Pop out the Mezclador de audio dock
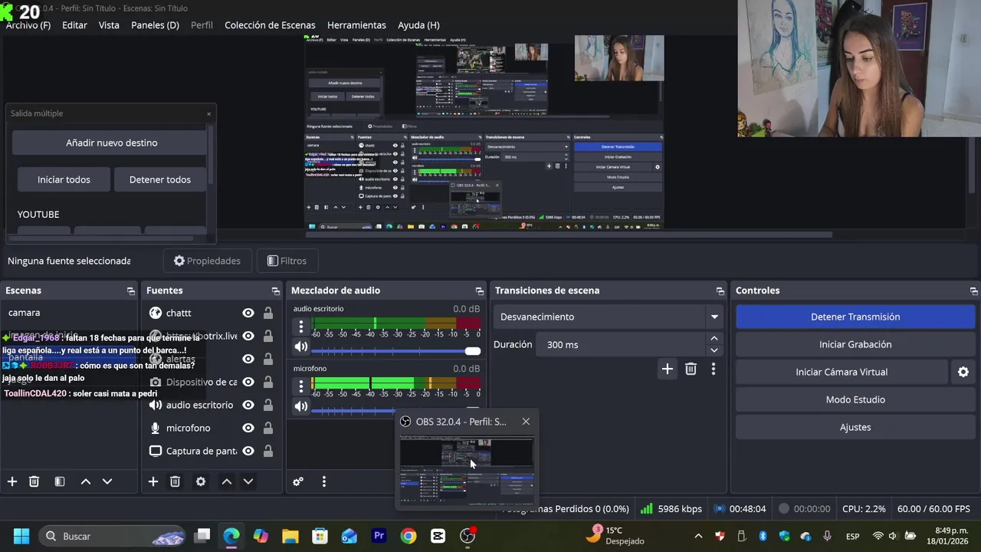981x552 pixels. [x=479, y=291]
